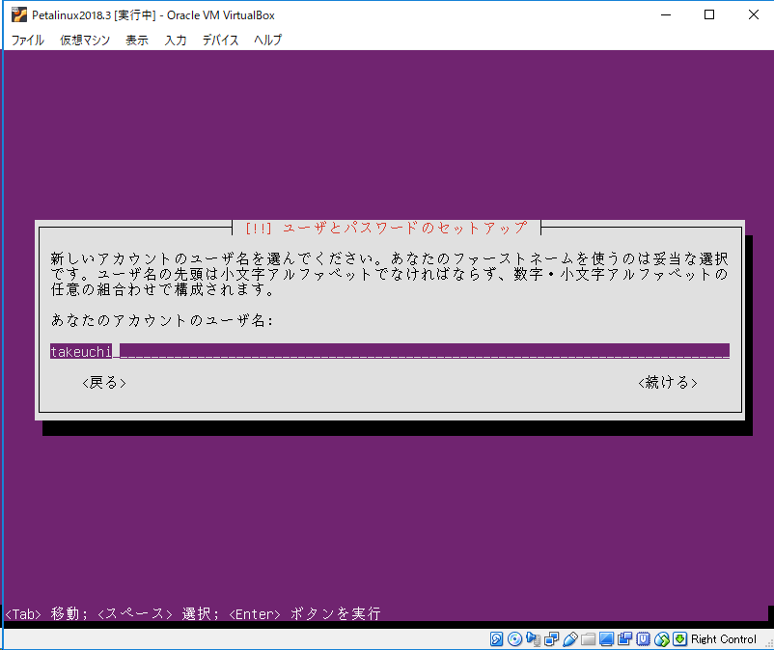Viewport: 774px width, 650px height.
Task: Click the USB devices icon
Action: click(x=568, y=638)
